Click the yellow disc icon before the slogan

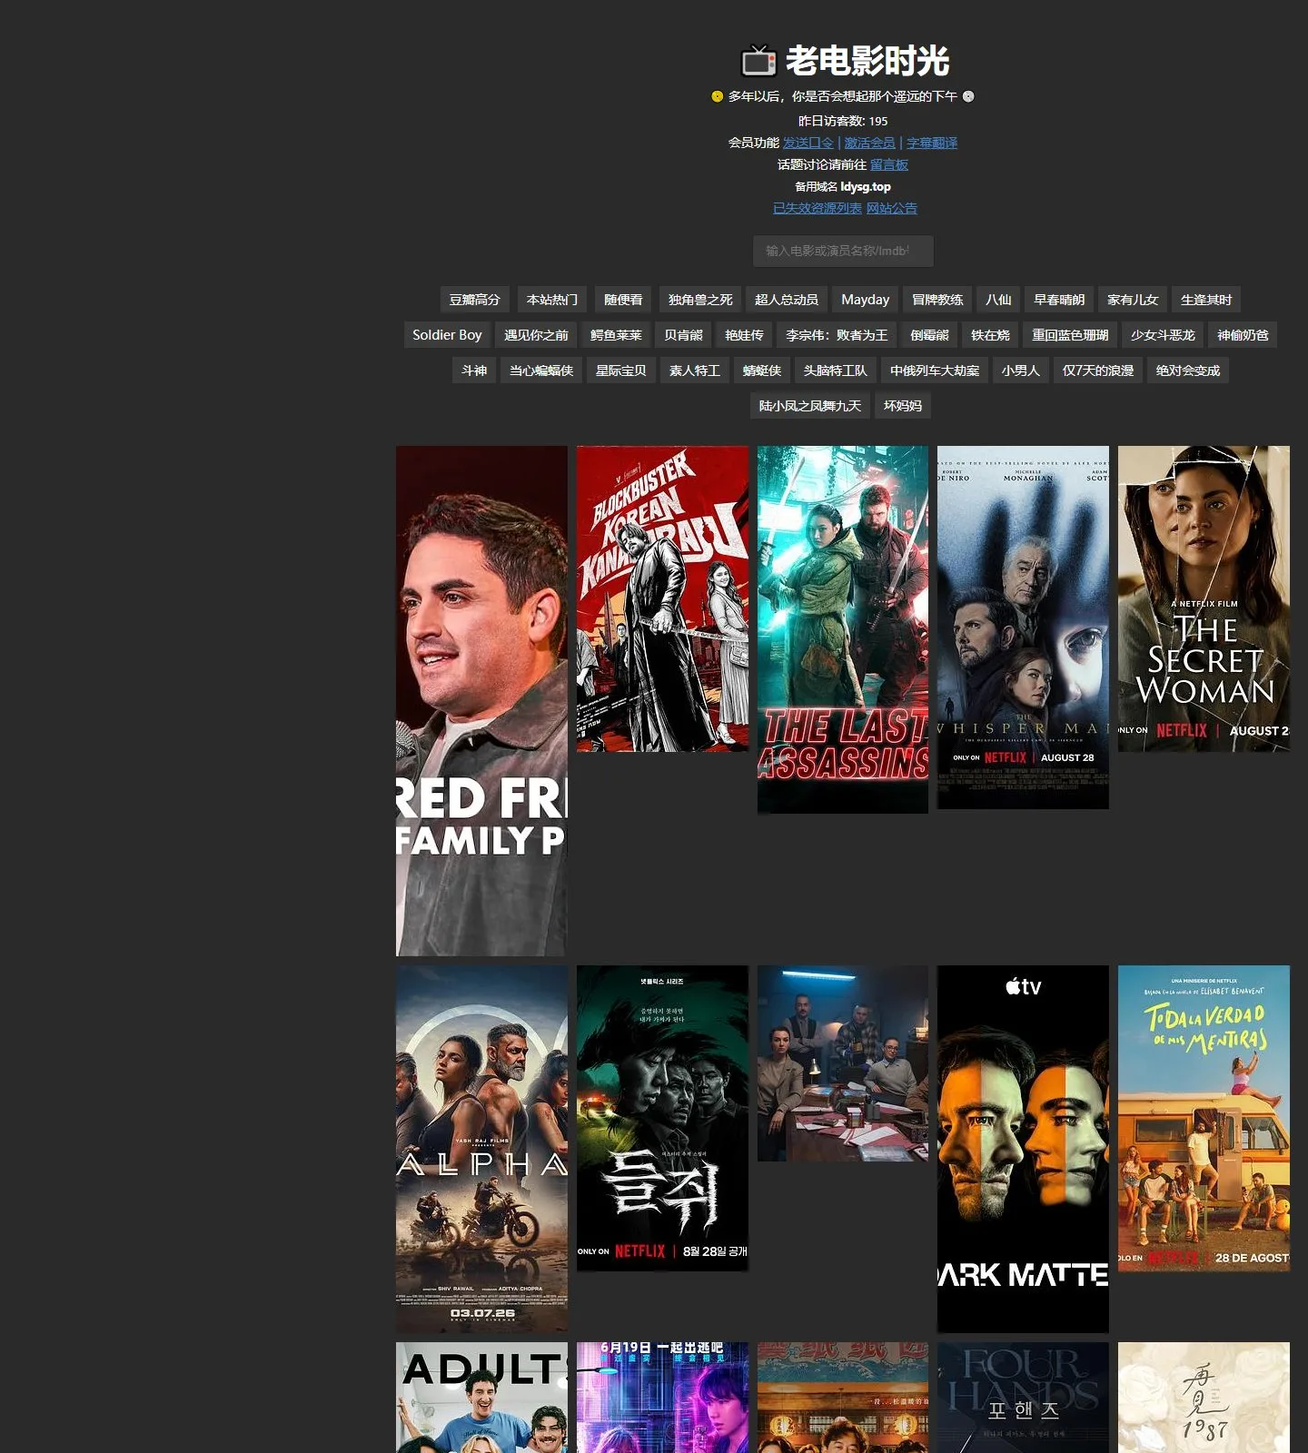click(717, 96)
